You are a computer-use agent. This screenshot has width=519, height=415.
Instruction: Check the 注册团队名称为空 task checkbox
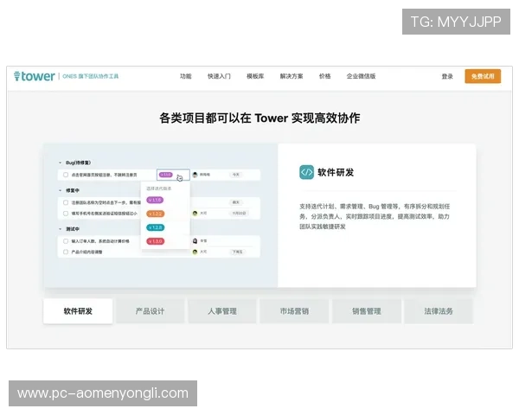[x=66, y=202]
